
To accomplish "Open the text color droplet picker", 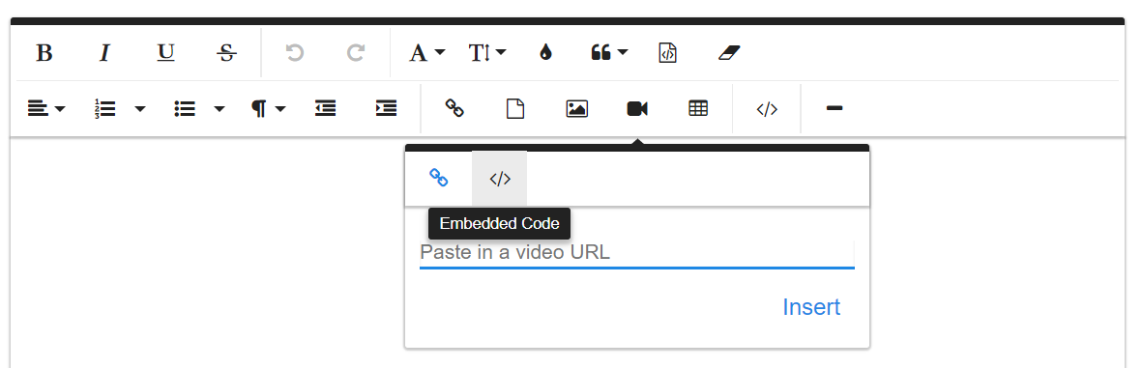I will click(545, 53).
